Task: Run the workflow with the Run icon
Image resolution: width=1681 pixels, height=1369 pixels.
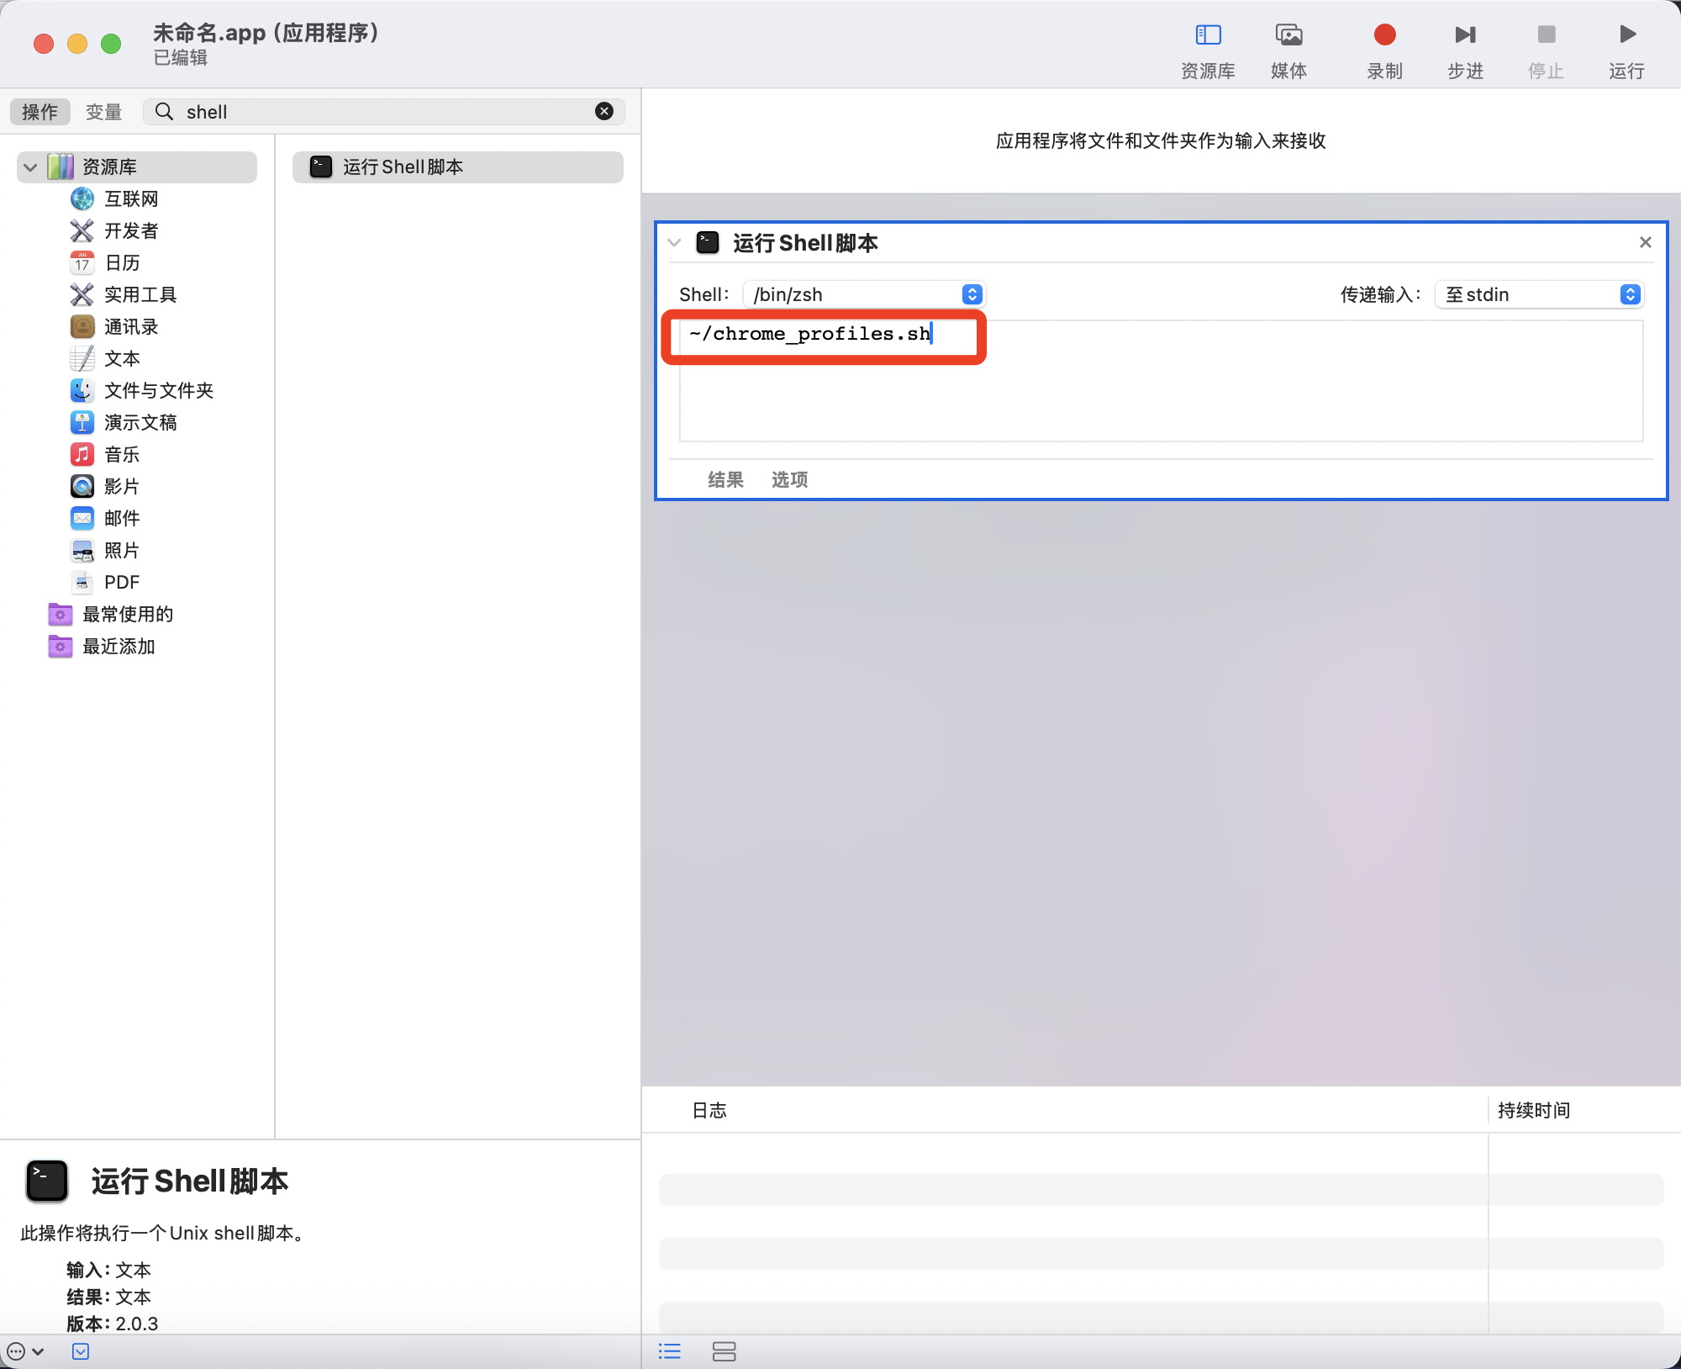Action: [x=1627, y=35]
